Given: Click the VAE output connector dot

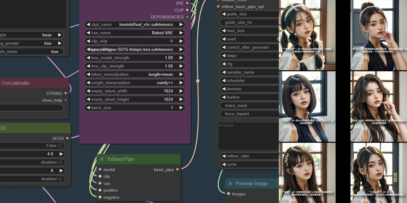Looking at the screenshot, I should click(187, 3).
